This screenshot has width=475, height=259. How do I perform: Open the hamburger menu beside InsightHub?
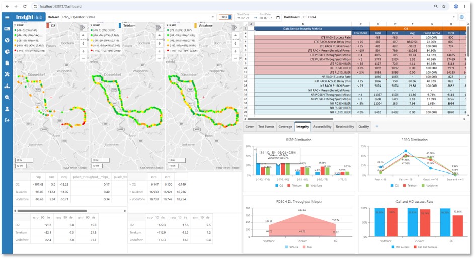7,17
